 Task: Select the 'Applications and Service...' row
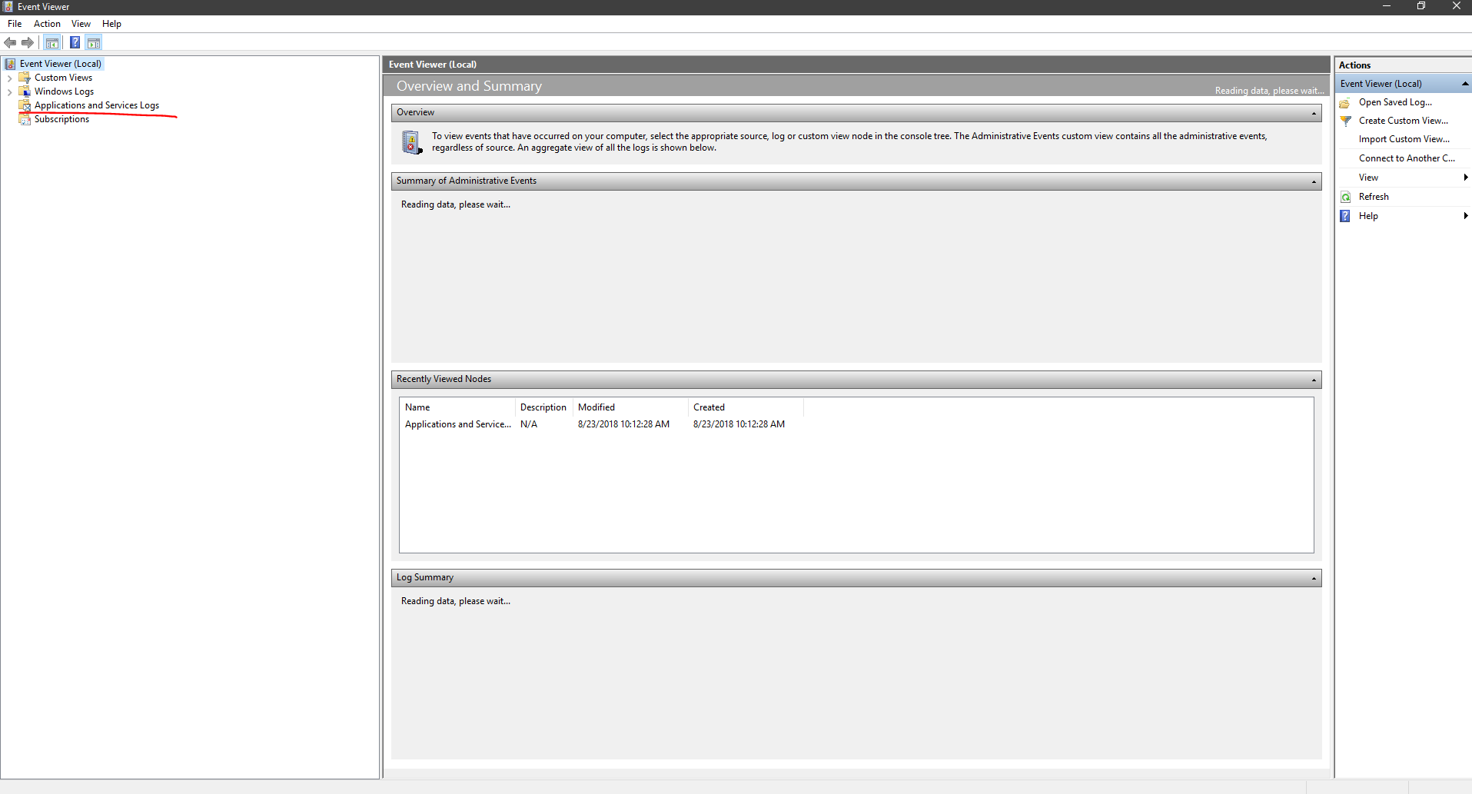pyautogui.click(x=602, y=424)
